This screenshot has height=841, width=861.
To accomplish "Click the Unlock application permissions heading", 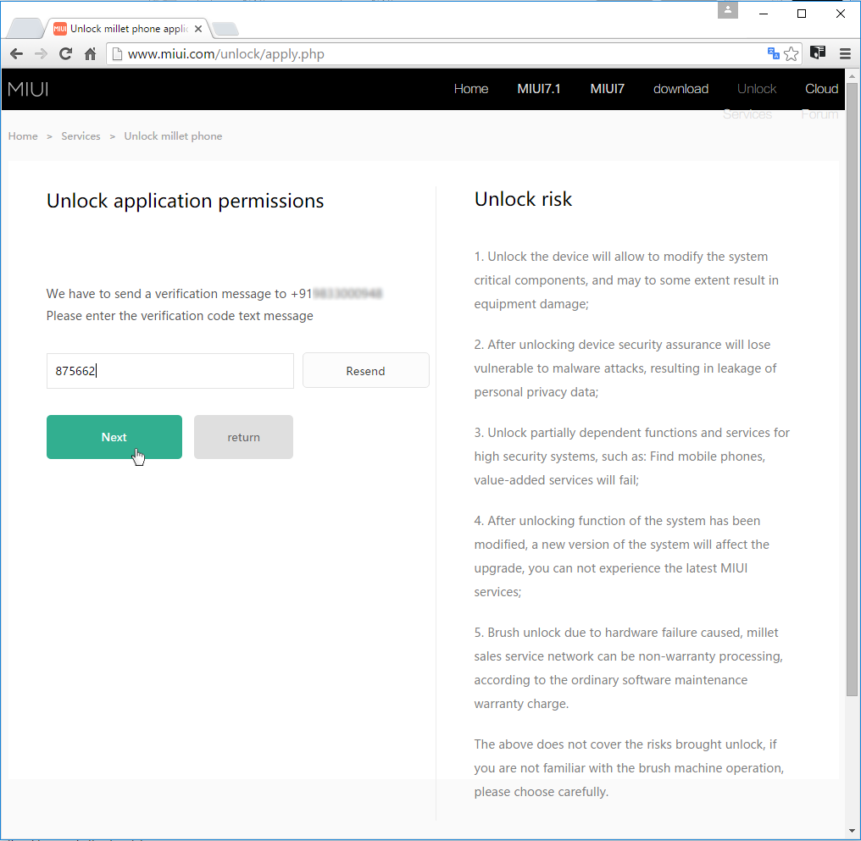I will [185, 202].
